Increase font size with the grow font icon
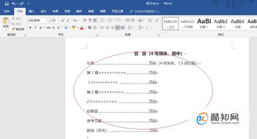Screen dimensions: 257x139 click(63, 20)
